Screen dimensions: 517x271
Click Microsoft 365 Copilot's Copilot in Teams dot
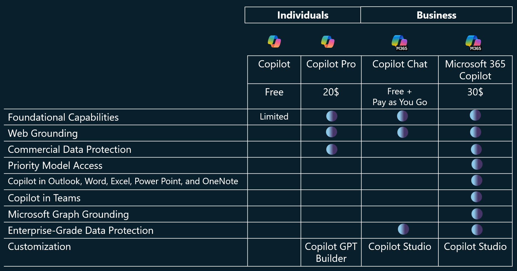(x=476, y=197)
